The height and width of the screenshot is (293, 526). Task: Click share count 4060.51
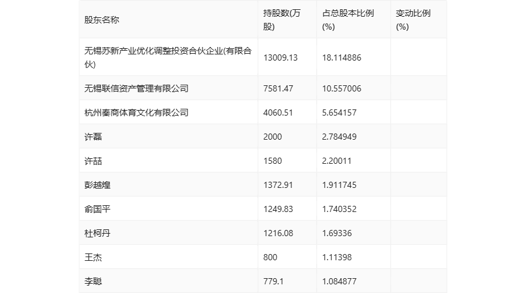pyautogui.click(x=278, y=113)
